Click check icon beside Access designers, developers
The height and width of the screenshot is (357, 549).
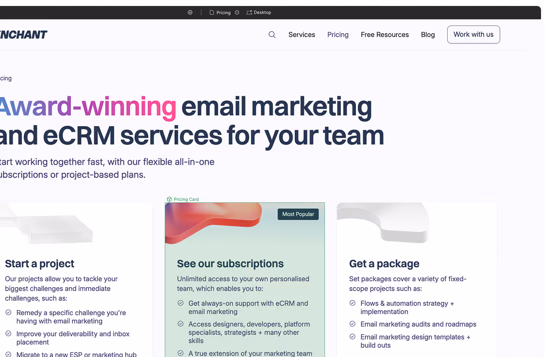(181, 324)
